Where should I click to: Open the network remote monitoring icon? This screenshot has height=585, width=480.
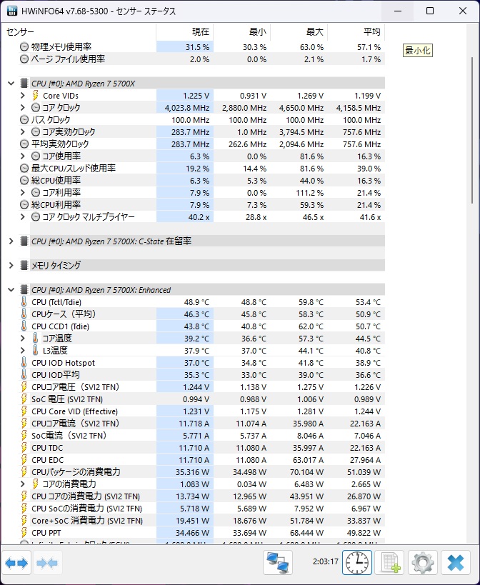[278, 563]
